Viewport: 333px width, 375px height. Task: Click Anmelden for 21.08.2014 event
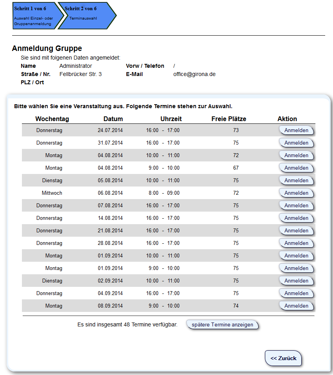point(296,231)
